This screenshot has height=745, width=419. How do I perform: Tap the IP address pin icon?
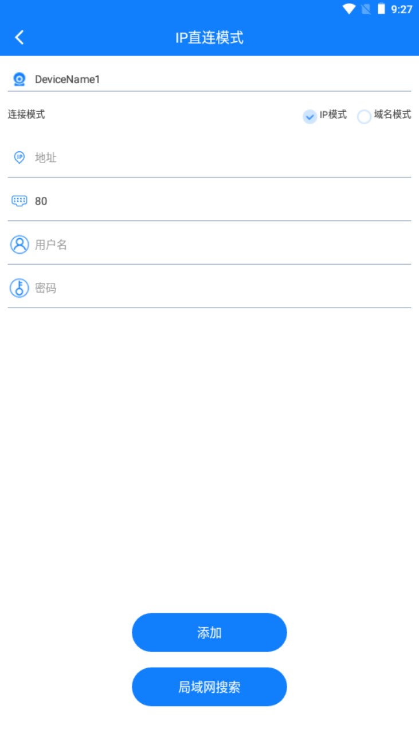coord(19,157)
